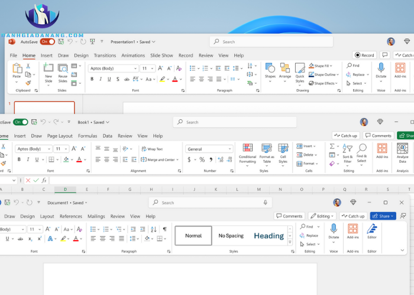This screenshot has width=414, height=295.
Task: Open Shape Outline dropdown in PowerPoint
Action: (x=338, y=74)
